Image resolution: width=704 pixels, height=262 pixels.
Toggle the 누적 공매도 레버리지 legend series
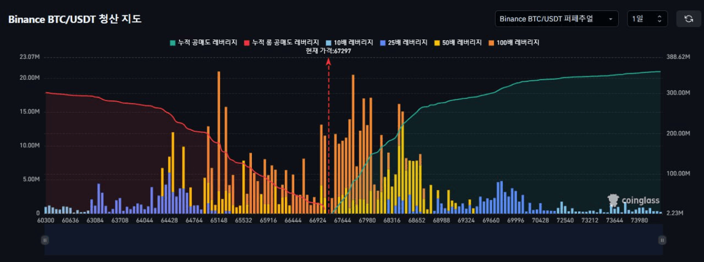(204, 42)
